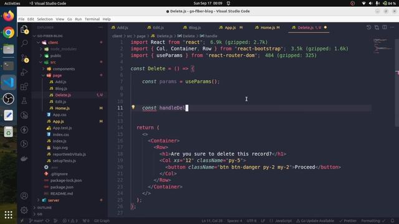Viewport: 399px width, 224px height.
Task: Click the errors and warnings count in the status bar
Action: click(70, 221)
